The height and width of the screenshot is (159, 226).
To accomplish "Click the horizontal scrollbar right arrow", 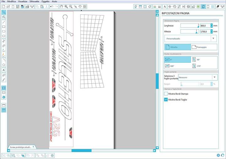I will coord(154,151).
